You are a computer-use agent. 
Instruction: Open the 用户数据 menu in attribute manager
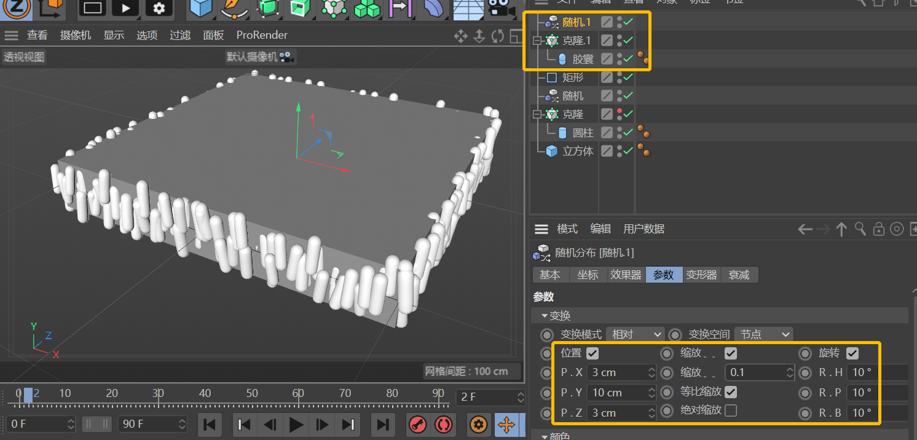(643, 229)
